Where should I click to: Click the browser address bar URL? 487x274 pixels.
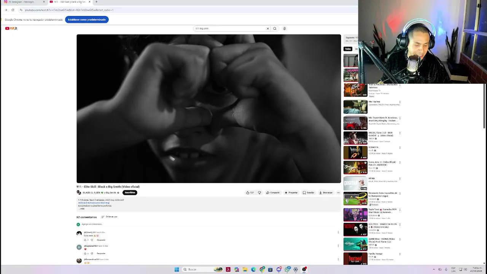pyautogui.click(x=69, y=10)
